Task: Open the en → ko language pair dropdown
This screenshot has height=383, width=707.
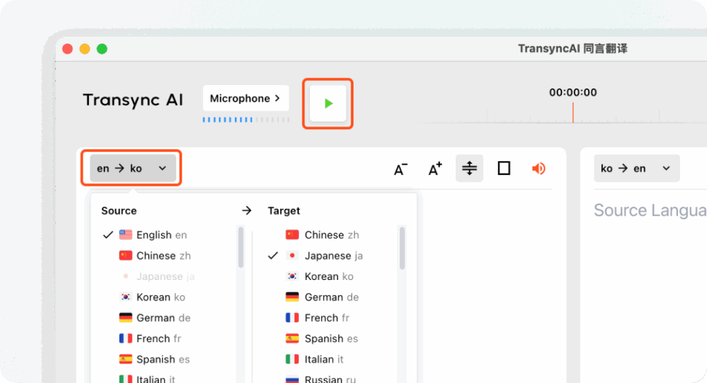Action: (x=133, y=169)
